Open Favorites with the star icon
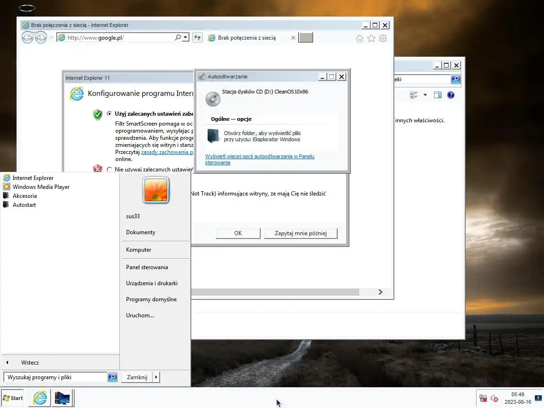Screen dimensions: 544x408 (x=371, y=39)
